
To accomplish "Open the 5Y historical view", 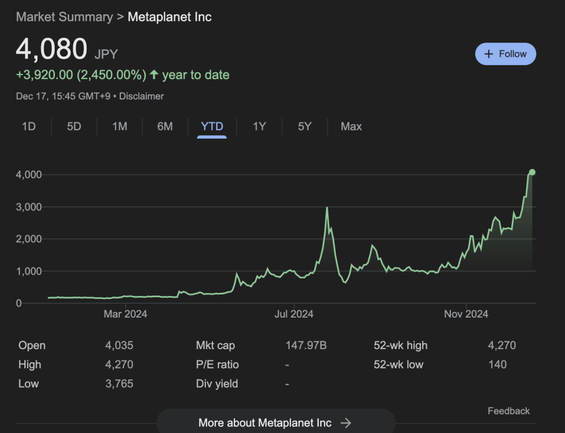I will click(x=304, y=126).
